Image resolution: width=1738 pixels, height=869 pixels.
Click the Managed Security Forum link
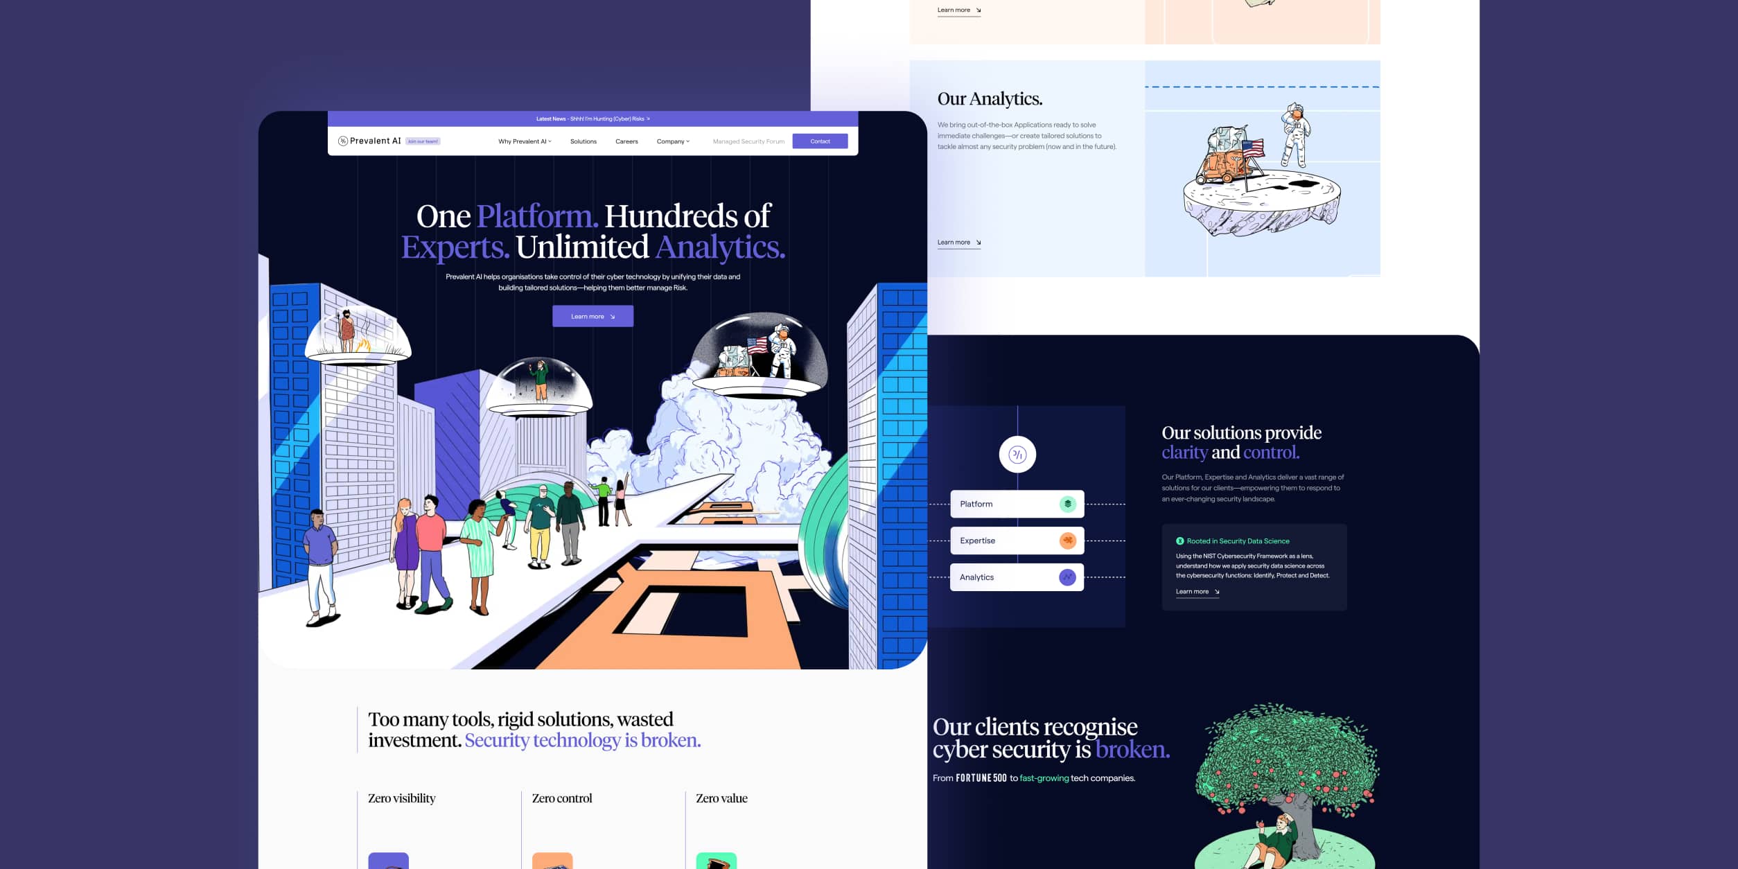click(x=748, y=141)
